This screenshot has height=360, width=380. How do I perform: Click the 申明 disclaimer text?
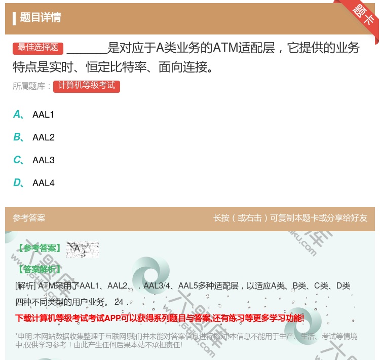tap(186, 341)
